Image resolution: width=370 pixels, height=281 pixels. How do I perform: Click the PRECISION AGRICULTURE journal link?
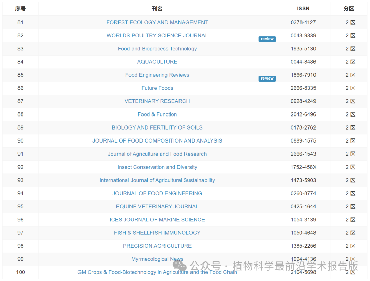157,246
